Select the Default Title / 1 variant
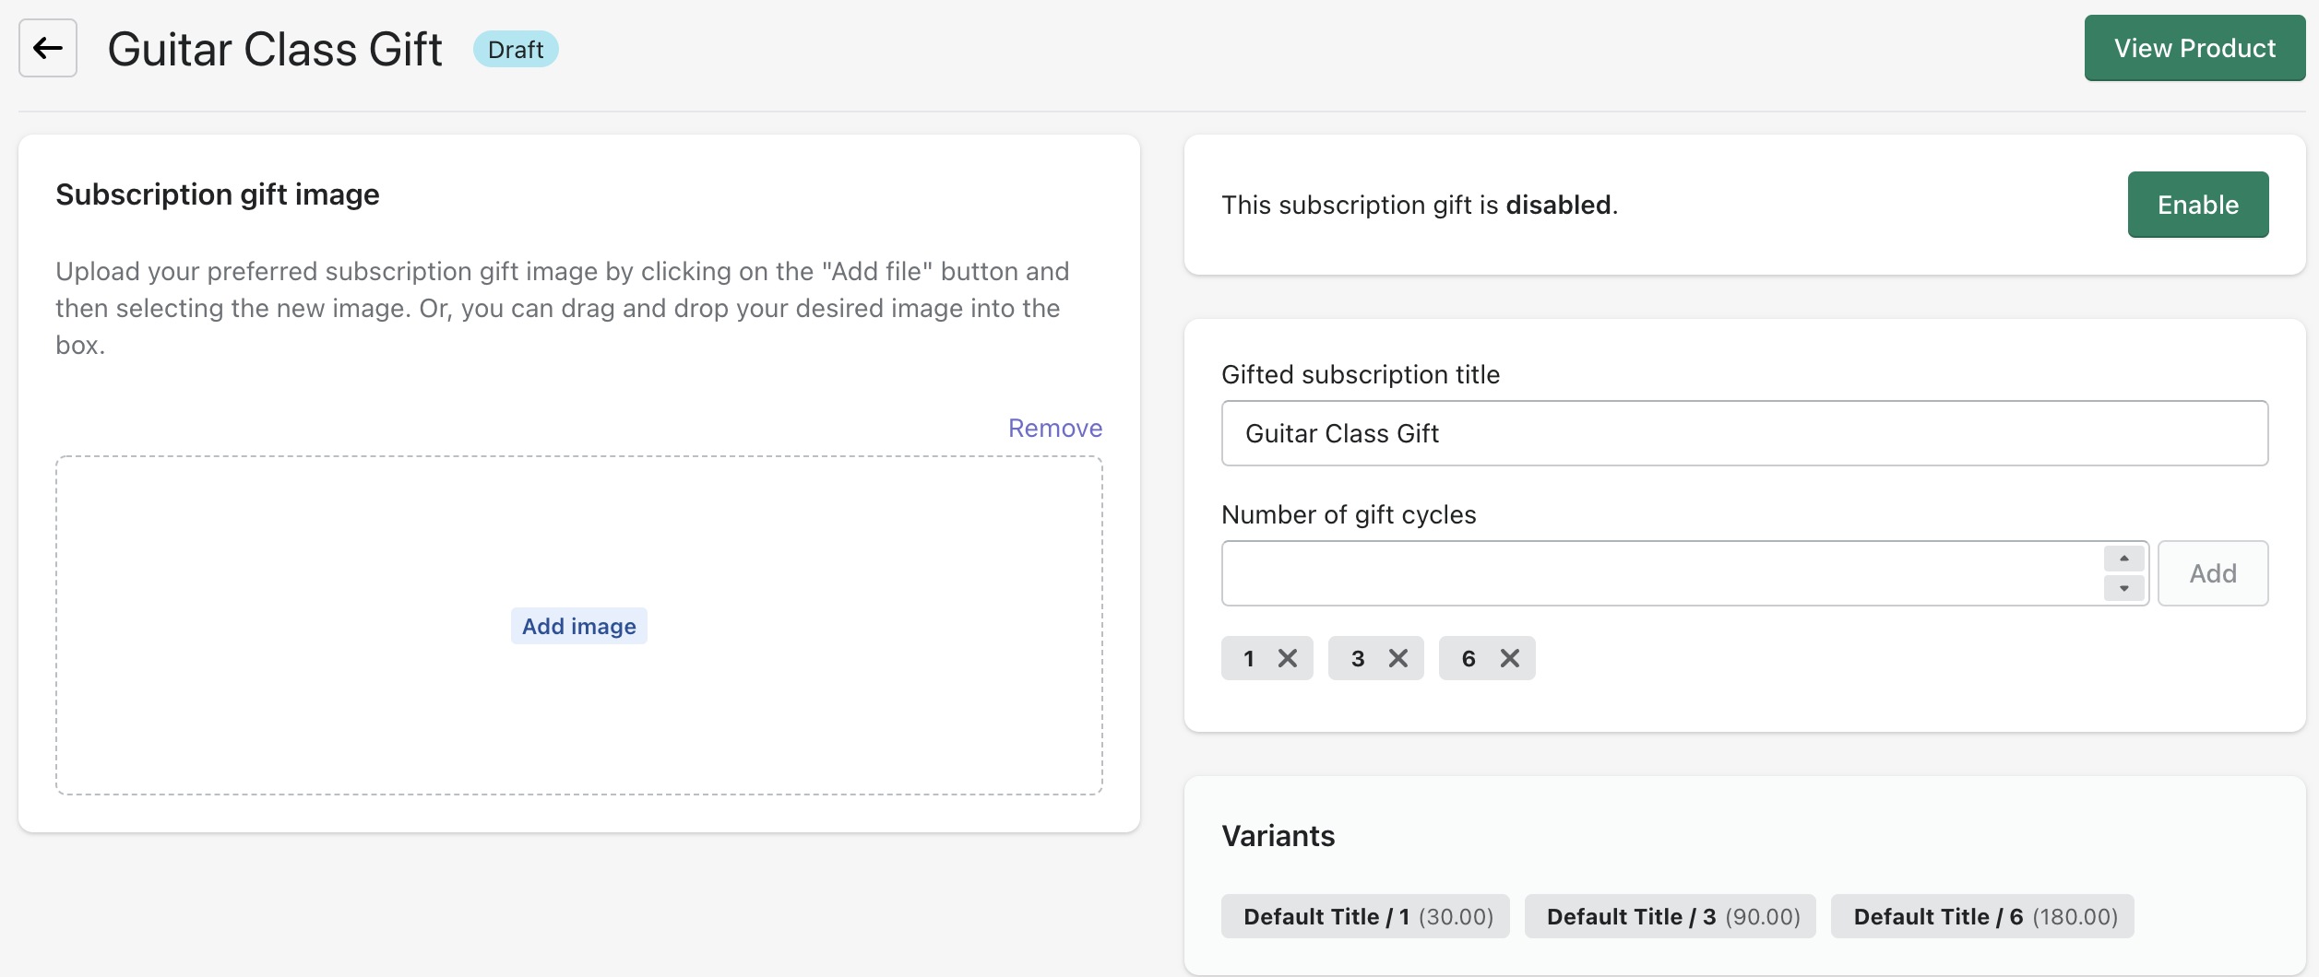Viewport: 2319px width, 977px height. (x=1365, y=916)
